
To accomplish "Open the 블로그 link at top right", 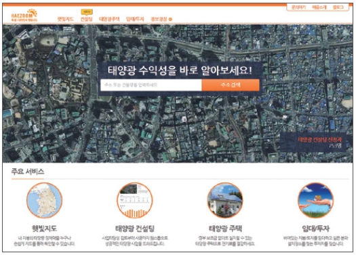I will click(x=338, y=7).
